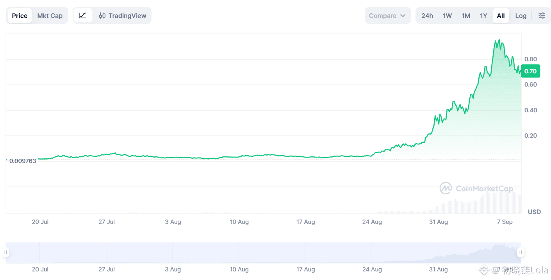The image size is (551, 280).
Task: Select the All time range
Action: (x=501, y=16)
